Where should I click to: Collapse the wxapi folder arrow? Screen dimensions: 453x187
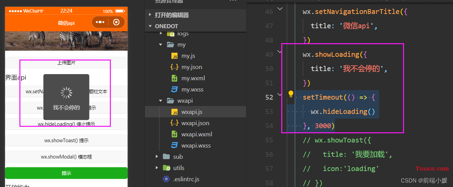point(161,101)
